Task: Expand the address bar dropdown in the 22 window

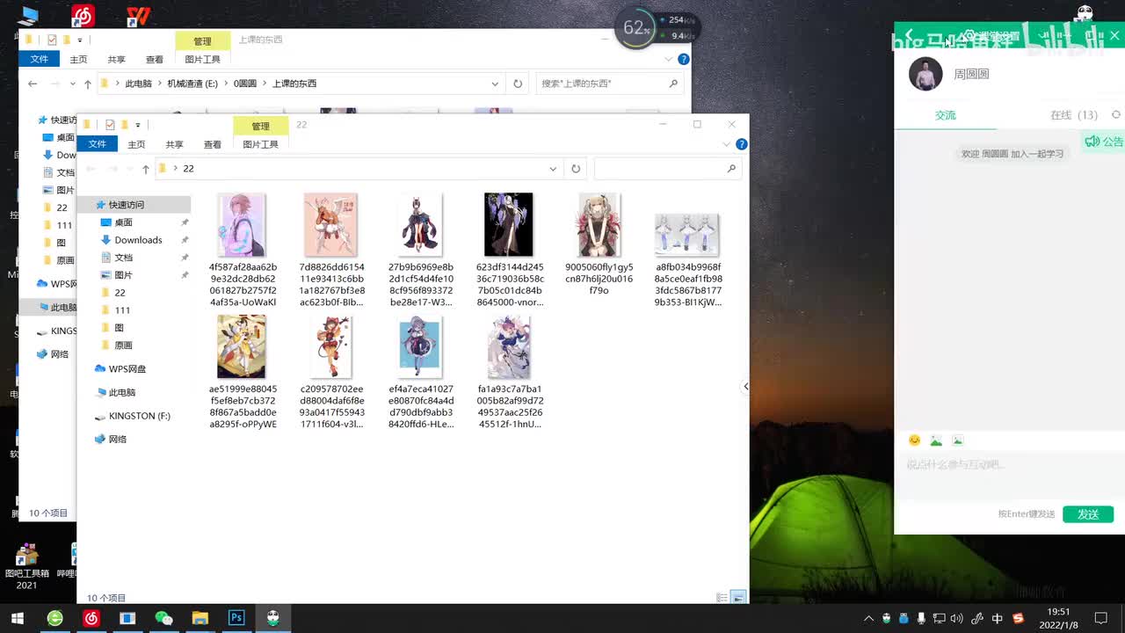Action: click(x=553, y=169)
